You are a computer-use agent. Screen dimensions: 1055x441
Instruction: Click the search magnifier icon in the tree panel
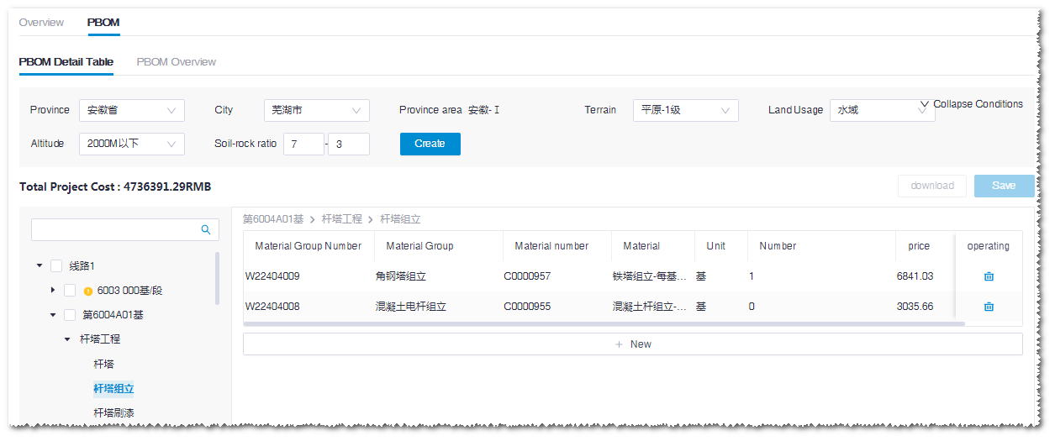[206, 229]
